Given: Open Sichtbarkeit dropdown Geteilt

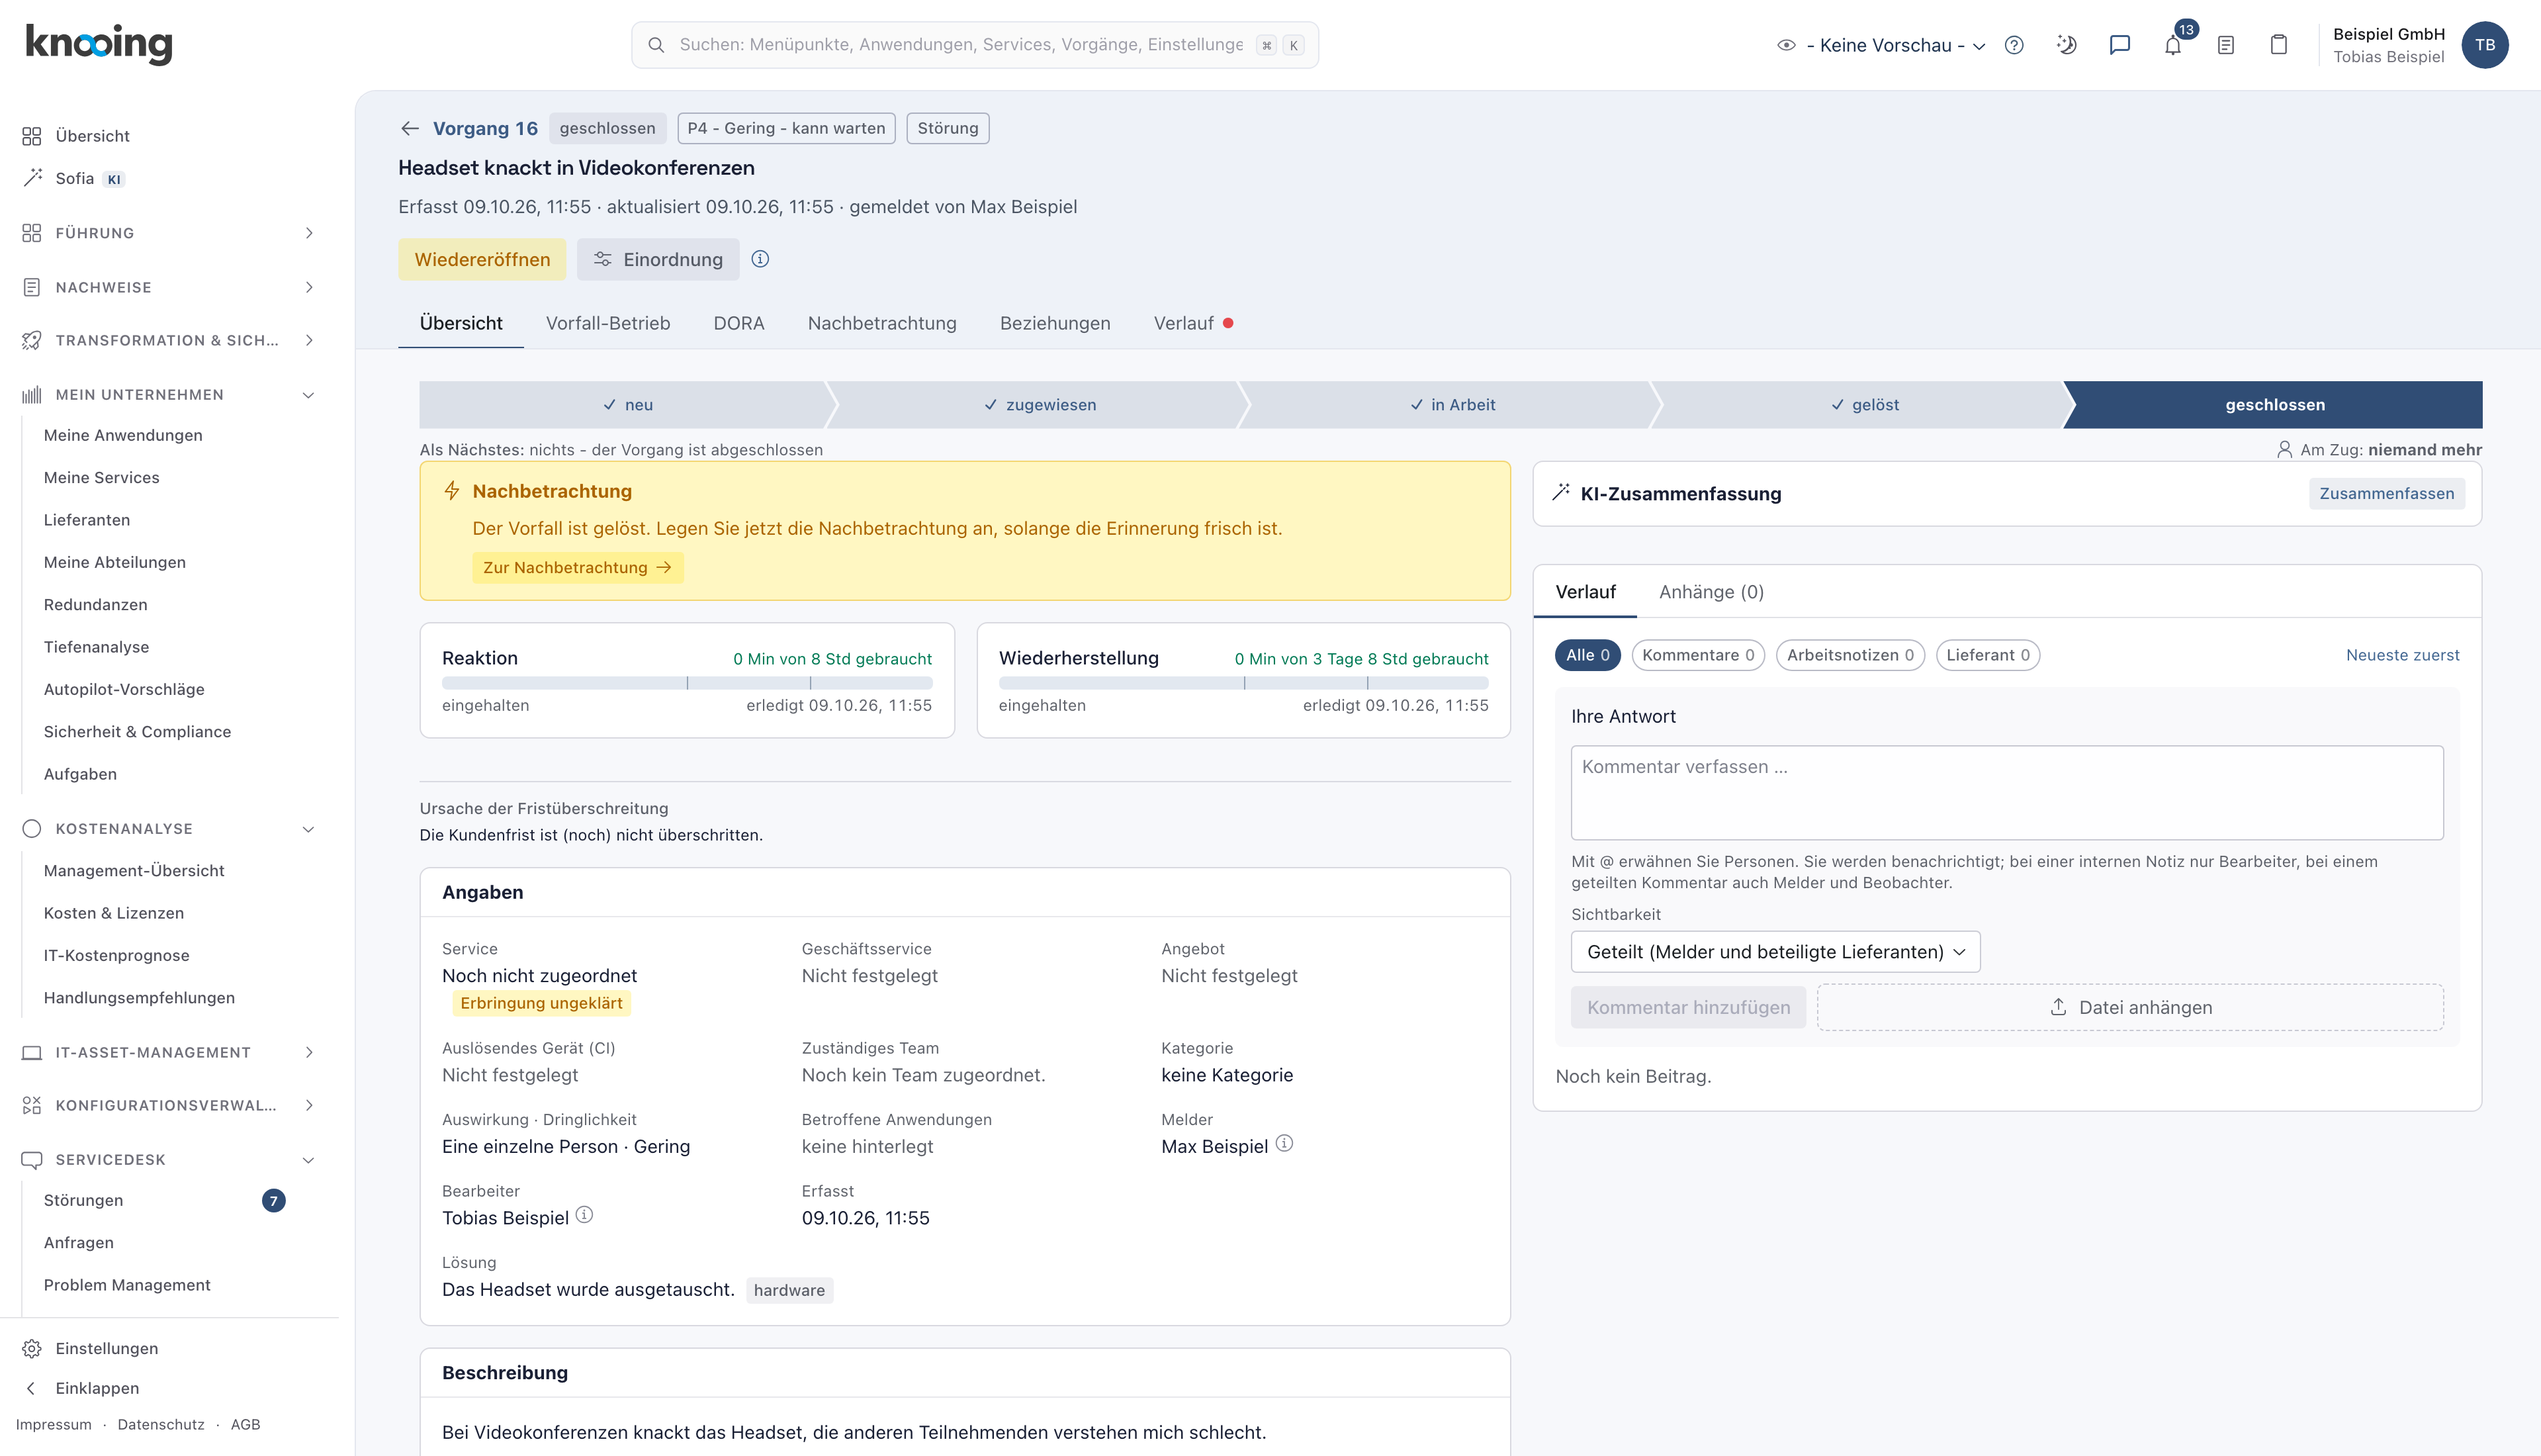Looking at the screenshot, I should (x=1775, y=952).
